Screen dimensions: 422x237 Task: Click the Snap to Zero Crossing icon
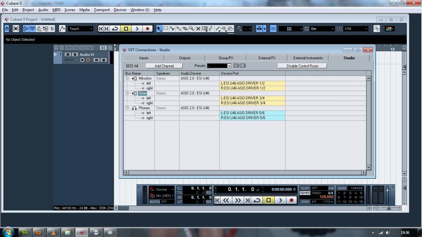click(377, 29)
